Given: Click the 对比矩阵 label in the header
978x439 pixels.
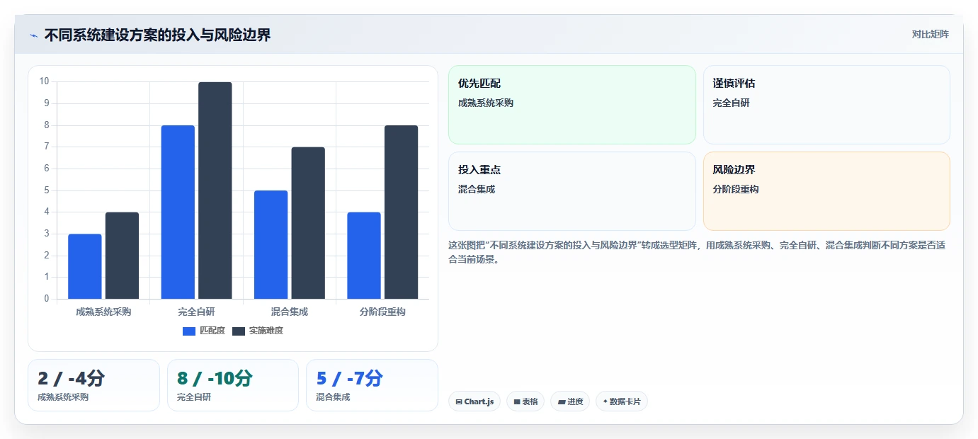Looking at the screenshot, I should click(x=930, y=34).
